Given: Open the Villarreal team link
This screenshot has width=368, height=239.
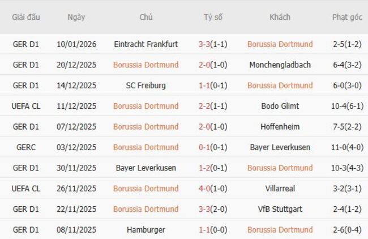Looking at the screenshot, I should (x=280, y=189).
